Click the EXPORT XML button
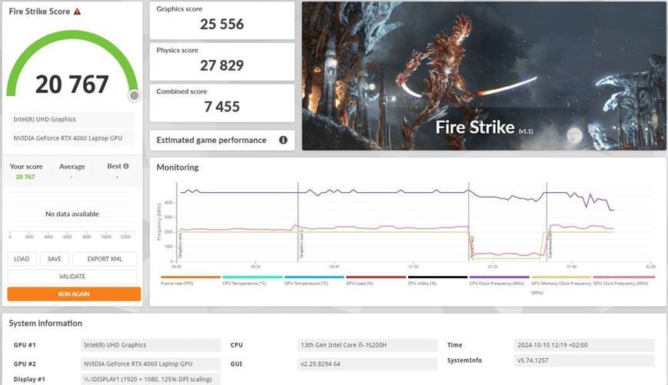 (x=105, y=259)
